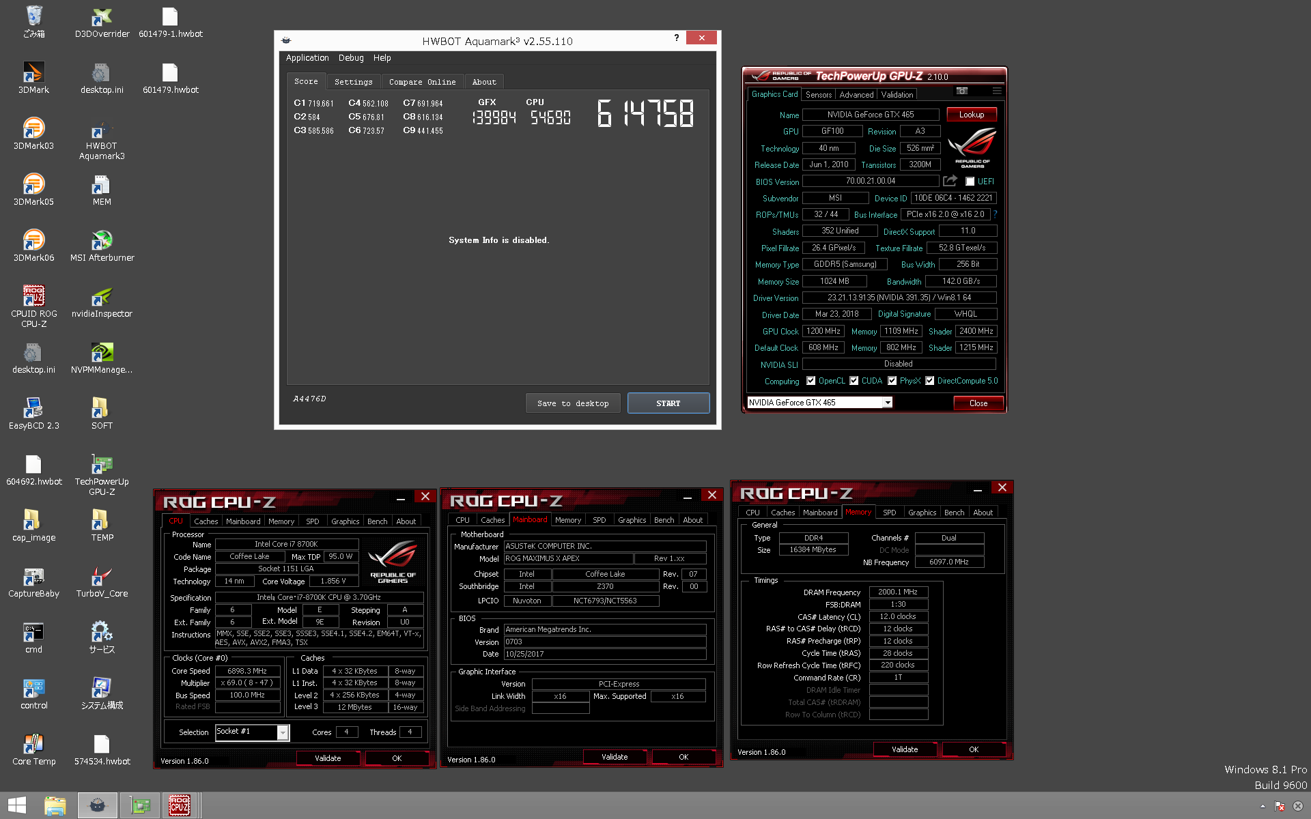Click the BIOS Version field in GPU-Z
Screen dimensions: 1311x819
coord(871,182)
